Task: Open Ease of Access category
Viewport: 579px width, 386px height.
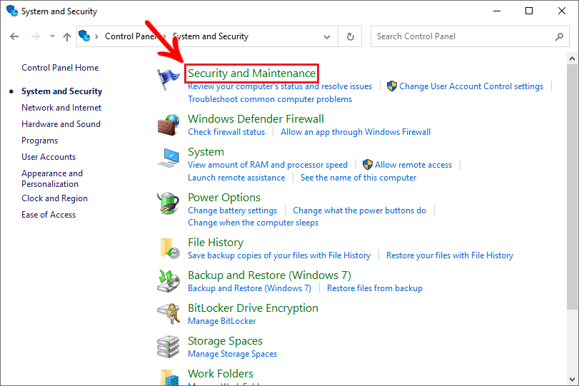Action: click(49, 215)
